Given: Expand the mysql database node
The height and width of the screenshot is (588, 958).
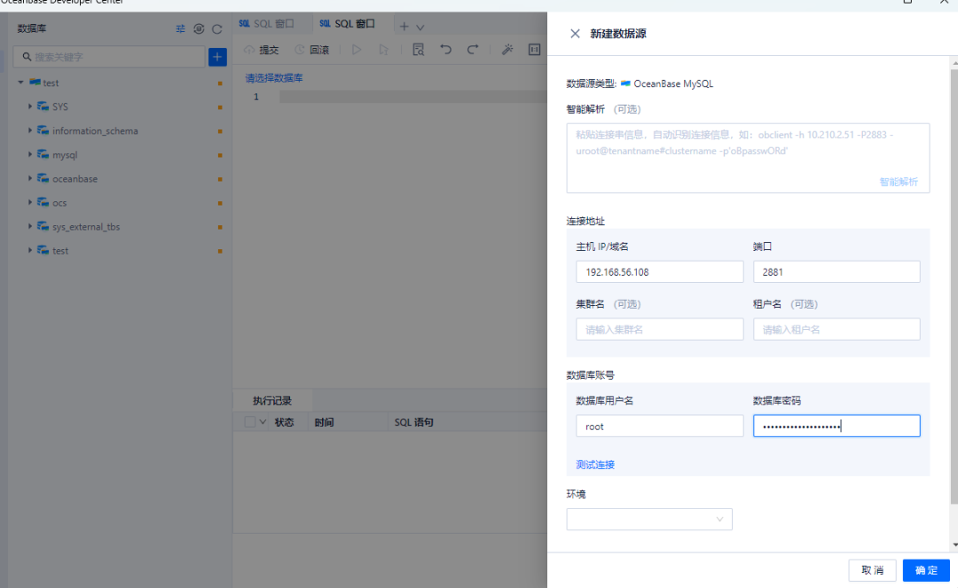Looking at the screenshot, I should (29, 154).
